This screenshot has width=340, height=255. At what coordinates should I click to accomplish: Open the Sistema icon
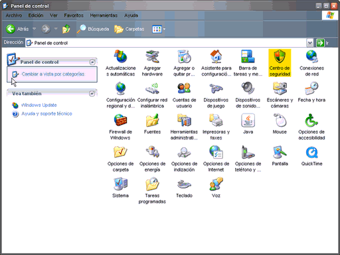tap(120, 188)
